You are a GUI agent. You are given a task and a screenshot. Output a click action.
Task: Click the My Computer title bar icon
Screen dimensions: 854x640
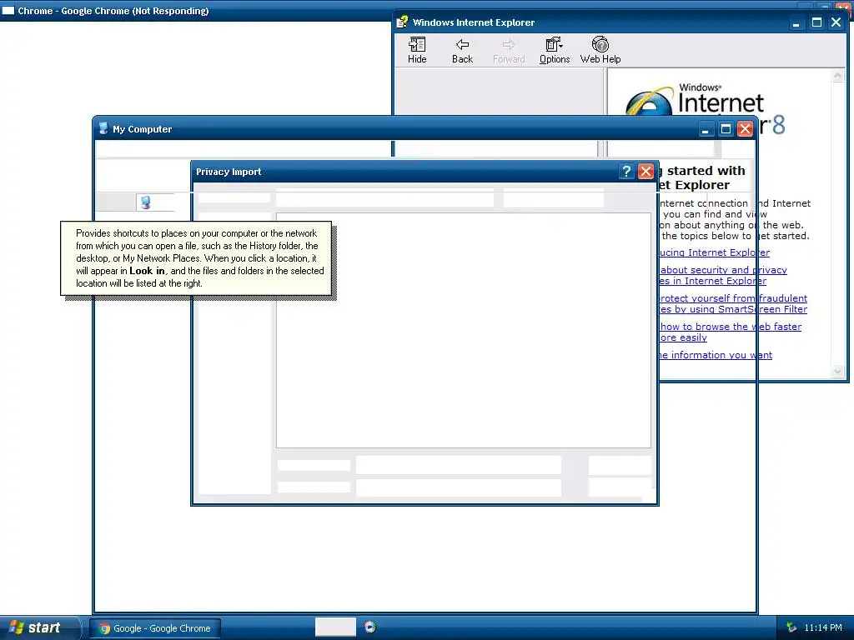[x=103, y=128]
